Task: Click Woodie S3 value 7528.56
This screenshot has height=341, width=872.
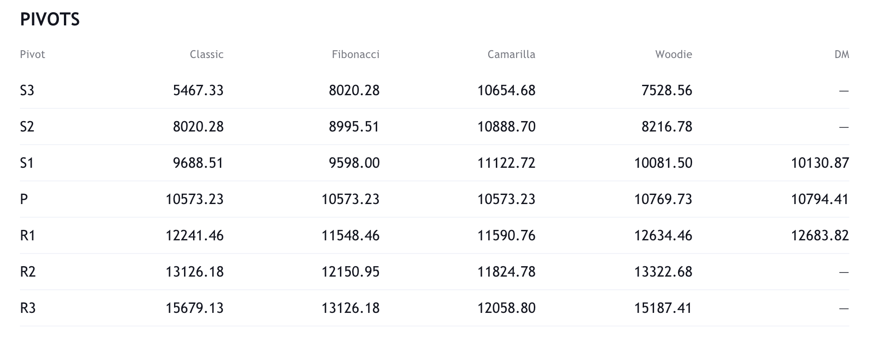Action: 667,91
